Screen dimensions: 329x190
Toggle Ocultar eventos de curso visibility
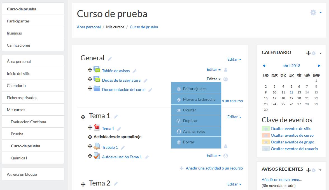266,135
